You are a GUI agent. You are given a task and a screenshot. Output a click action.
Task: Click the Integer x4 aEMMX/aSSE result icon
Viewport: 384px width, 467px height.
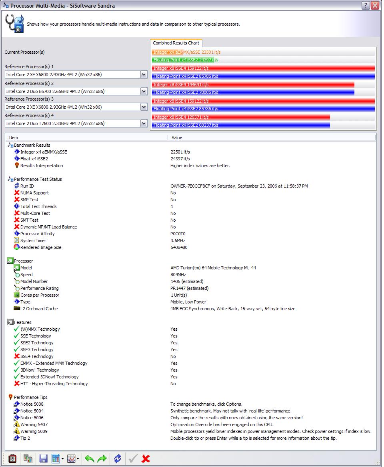point(17,152)
